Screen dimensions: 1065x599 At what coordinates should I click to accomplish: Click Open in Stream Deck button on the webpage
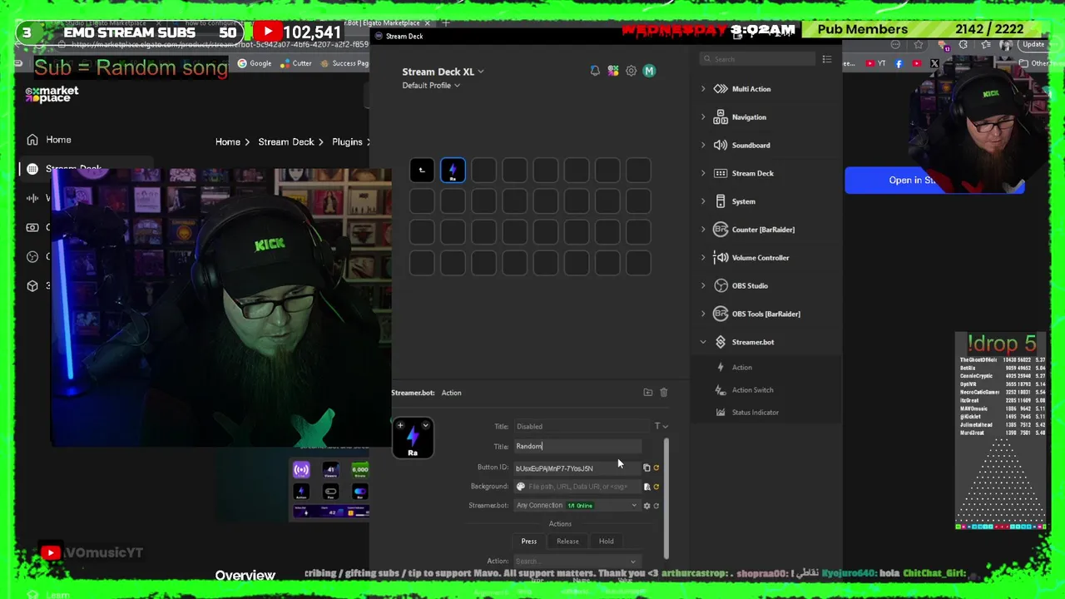click(x=934, y=181)
